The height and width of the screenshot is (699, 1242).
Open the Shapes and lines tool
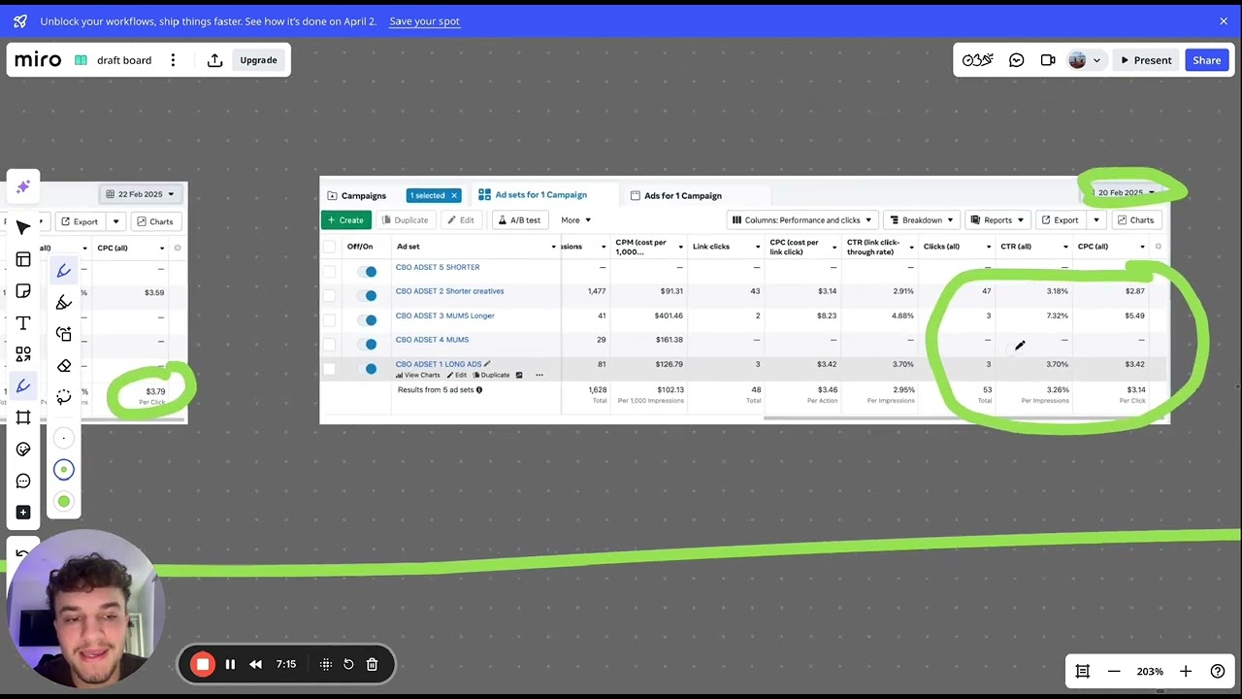[23, 354]
